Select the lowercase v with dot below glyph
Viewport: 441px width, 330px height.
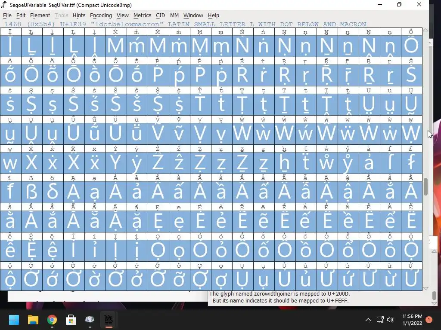point(221,133)
